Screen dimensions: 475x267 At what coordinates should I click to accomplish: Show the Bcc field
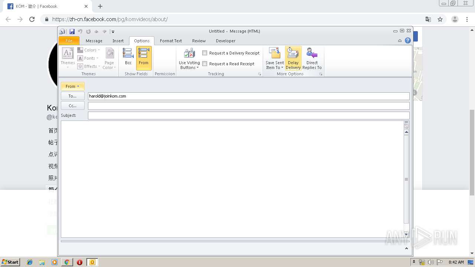coord(128,57)
